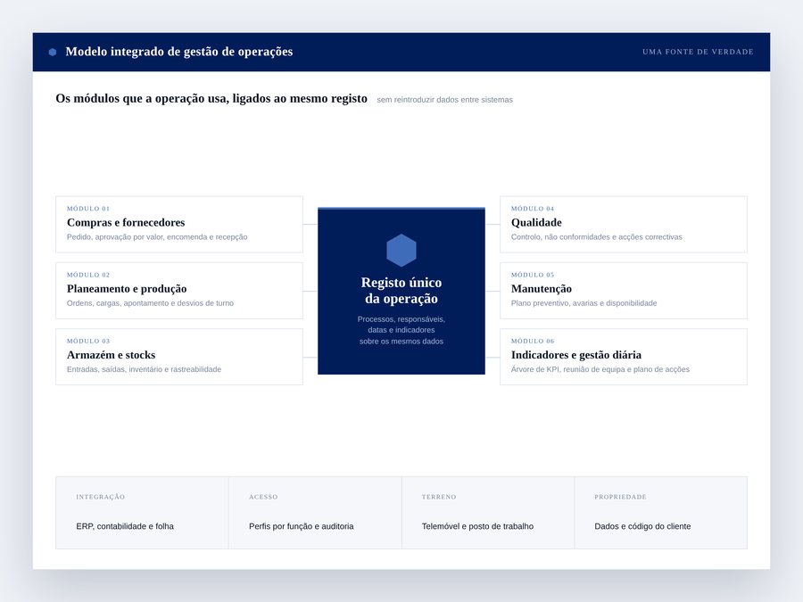This screenshot has width=803, height=602.
Task: Click 'Ordens, cargas, apontamento e desvios de turno'
Action: coord(150,303)
